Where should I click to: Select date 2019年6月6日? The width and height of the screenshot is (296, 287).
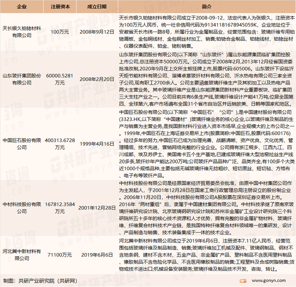[x=97, y=255]
